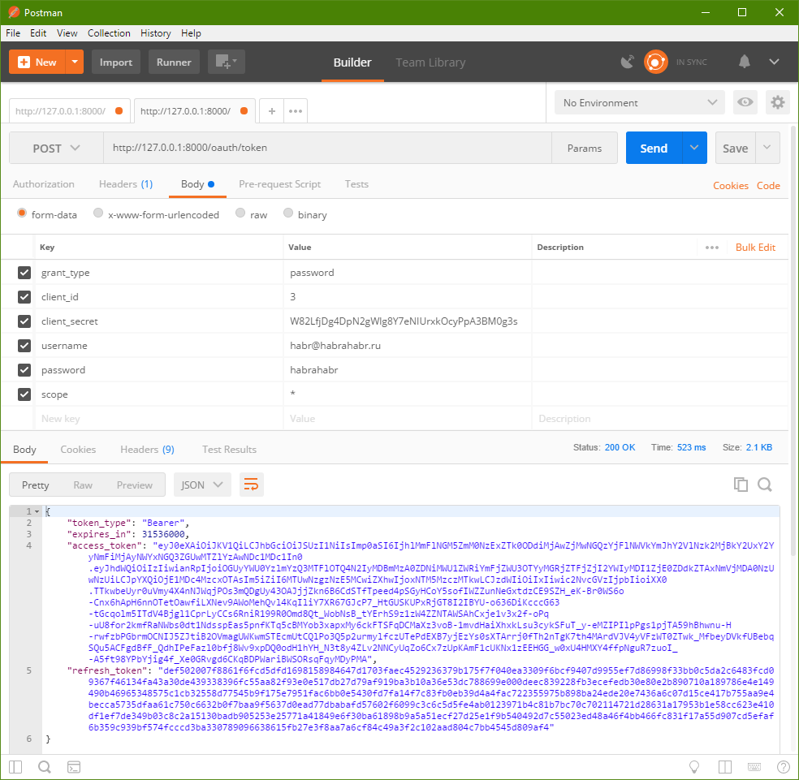Open the help question mark icon
This screenshot has width=799, height=780.
784,767
